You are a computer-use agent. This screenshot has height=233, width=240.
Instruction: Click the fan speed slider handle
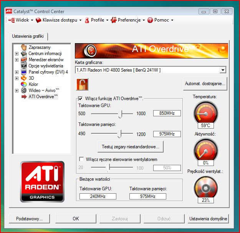[x=108, y=168]
